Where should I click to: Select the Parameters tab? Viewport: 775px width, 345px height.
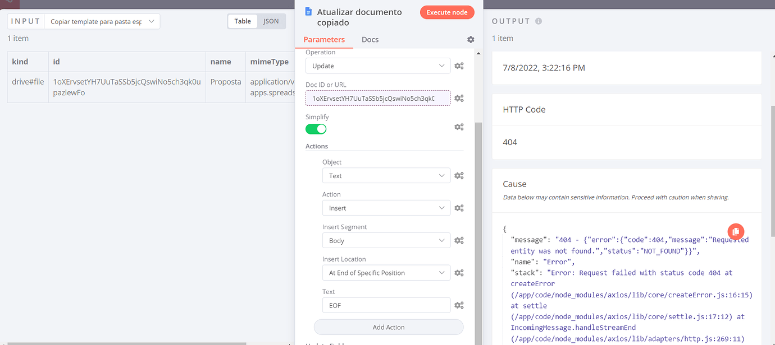[x=324, y=40]
